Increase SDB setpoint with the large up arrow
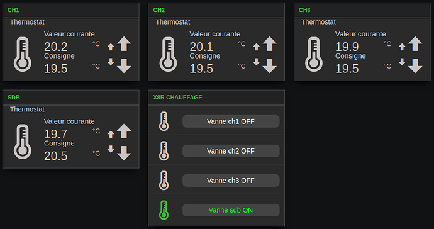This screenshot has width=434, height=229. (124, 131)
